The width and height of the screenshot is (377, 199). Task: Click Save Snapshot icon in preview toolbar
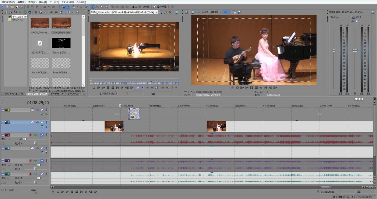coord(239,12)
